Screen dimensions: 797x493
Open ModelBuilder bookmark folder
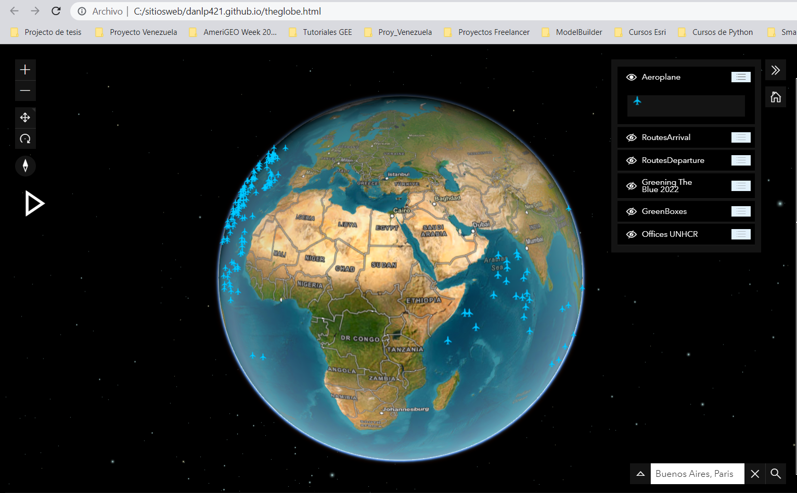pyautogui.click(x=572, y=32)
